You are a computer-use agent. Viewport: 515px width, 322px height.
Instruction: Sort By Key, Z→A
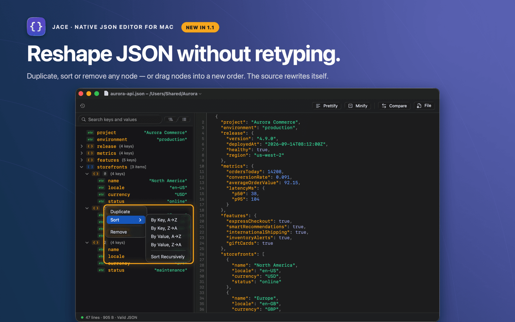(168, 228)
